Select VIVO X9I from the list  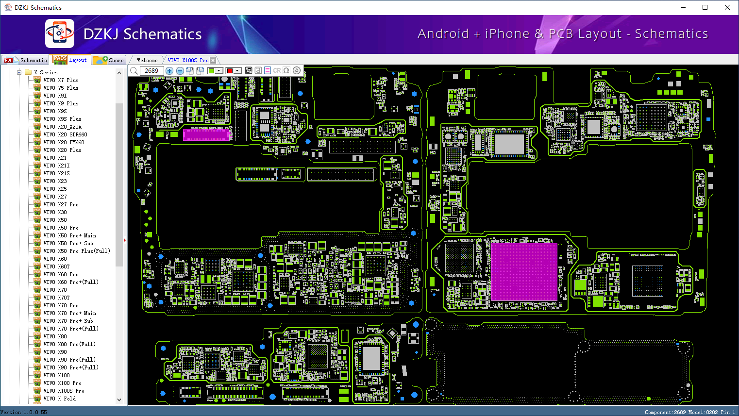tap(55, 96)
